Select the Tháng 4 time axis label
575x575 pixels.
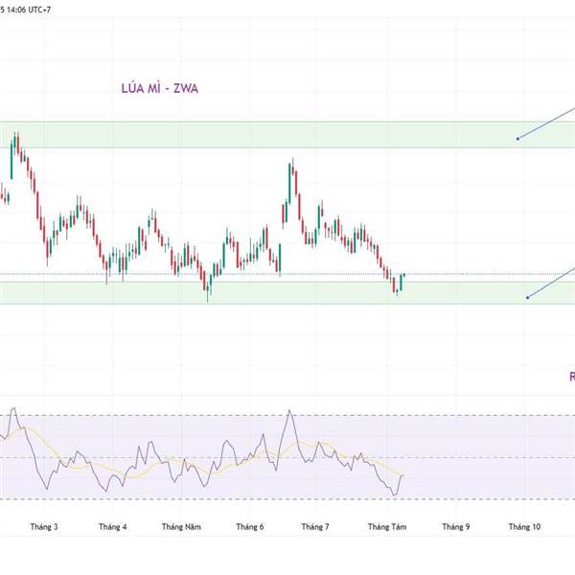[112, 526]
